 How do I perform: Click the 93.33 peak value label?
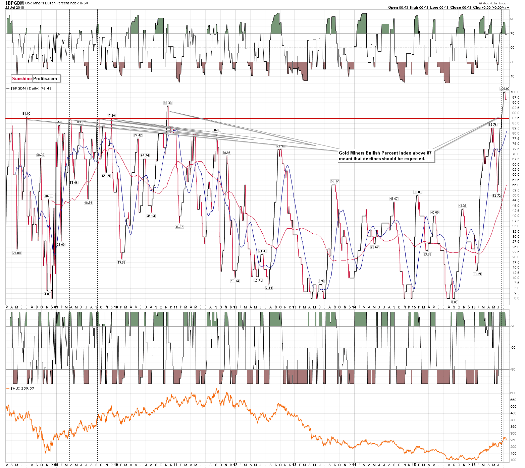(x=168, y=103)
